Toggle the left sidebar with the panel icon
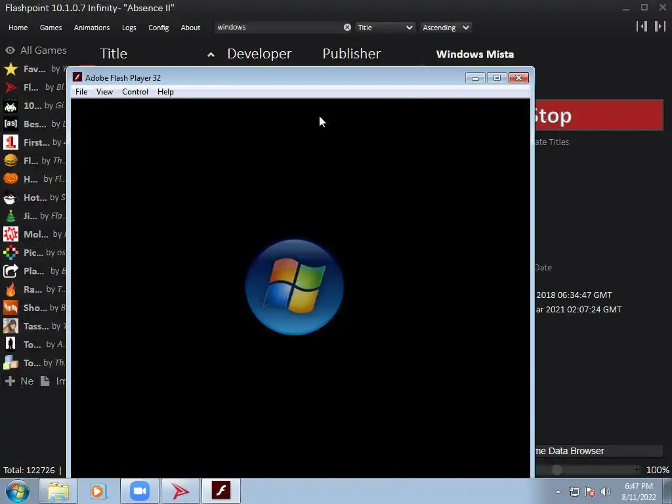Image resolution: width=672 pixels, height=504 pixels. tap(642, 26)
